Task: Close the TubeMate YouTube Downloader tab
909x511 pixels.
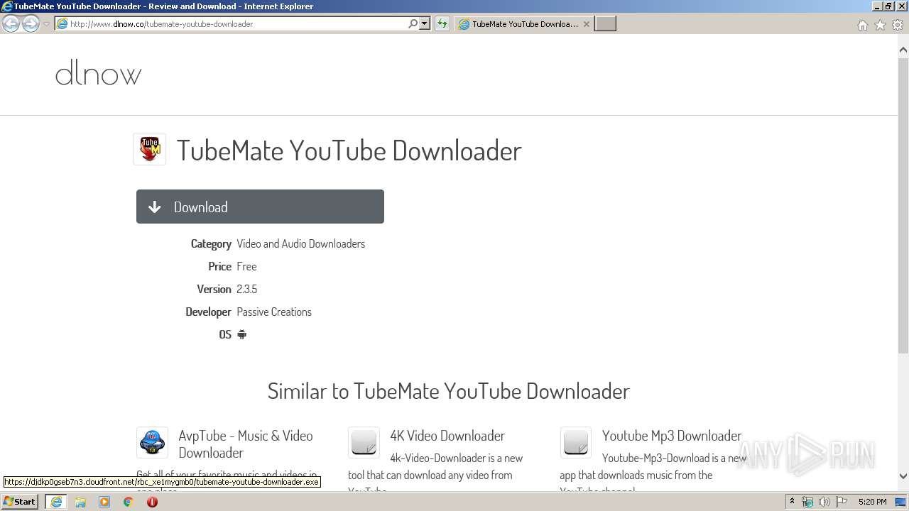Action: (x=586, y=23)
